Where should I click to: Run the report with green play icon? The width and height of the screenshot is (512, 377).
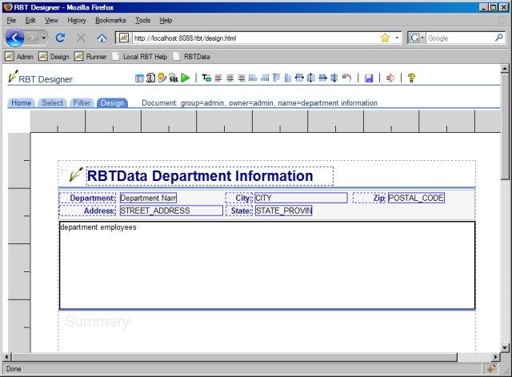185,78
